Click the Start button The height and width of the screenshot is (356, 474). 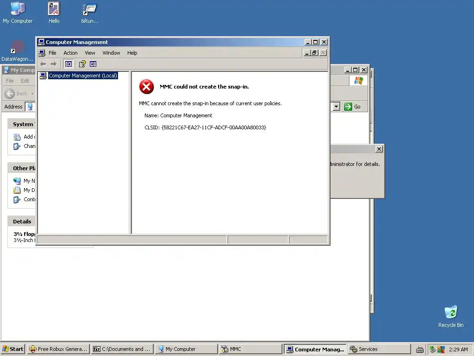(x=13, y=349)
